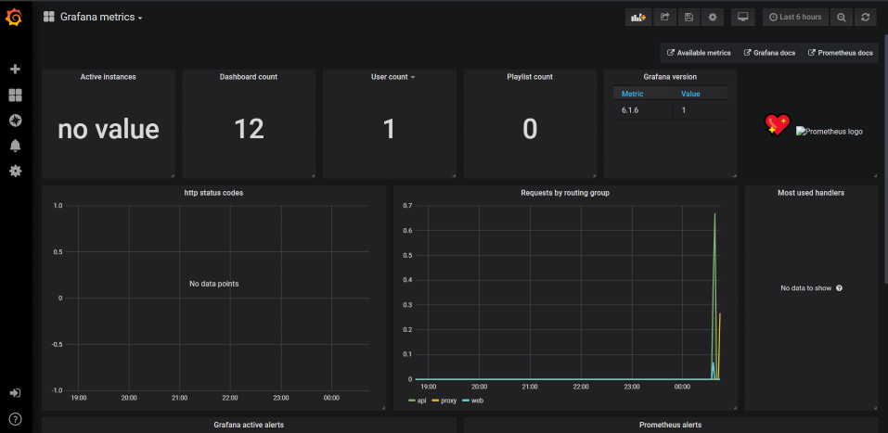Click the yellow proxy legend color swatch

435,401
